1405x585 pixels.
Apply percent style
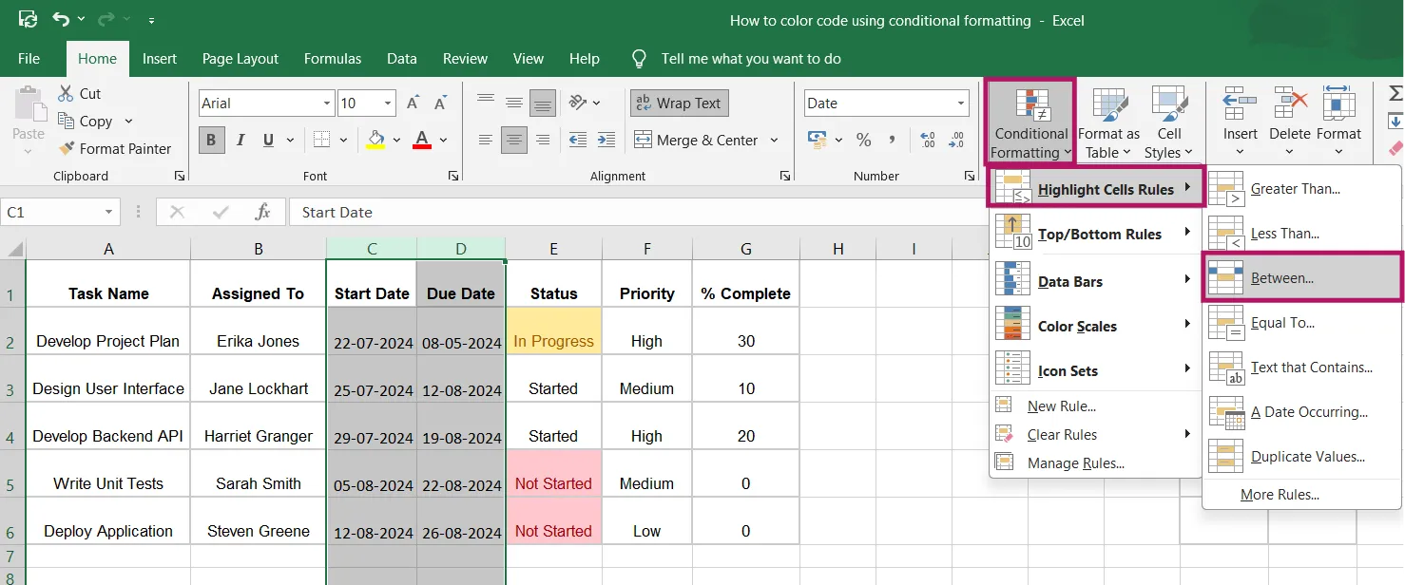(x=863, y=140)
